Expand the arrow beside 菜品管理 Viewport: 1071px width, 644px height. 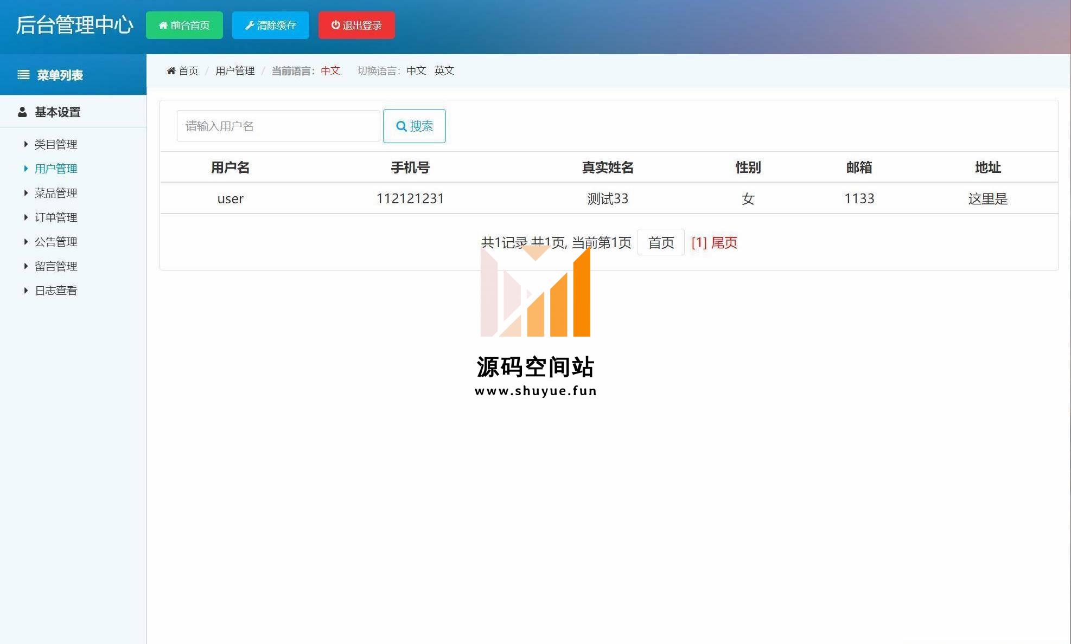25,193
